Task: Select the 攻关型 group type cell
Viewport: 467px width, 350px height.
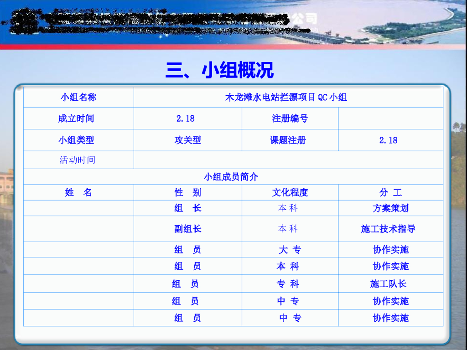Action: [x=187, y=140]
